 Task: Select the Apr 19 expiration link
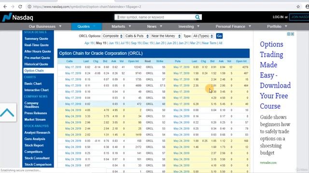point(89,43)
